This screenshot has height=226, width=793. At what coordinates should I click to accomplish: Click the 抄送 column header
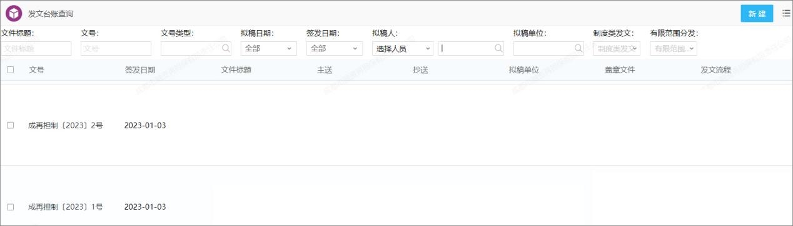coord(420,70)
